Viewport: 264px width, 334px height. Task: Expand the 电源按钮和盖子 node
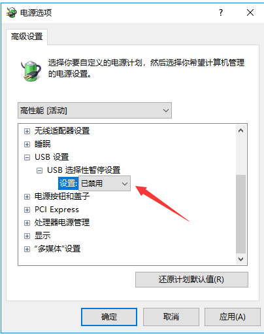coord(27,196)
